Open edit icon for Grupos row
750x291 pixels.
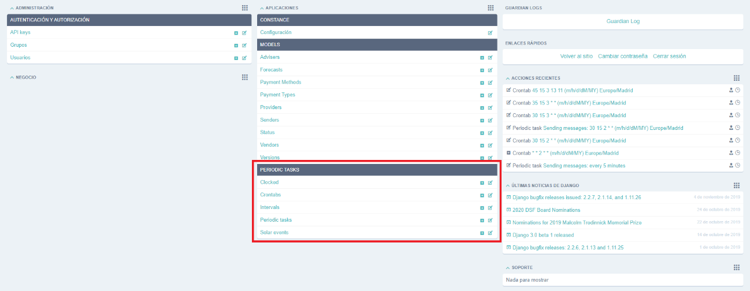(244, 45)
